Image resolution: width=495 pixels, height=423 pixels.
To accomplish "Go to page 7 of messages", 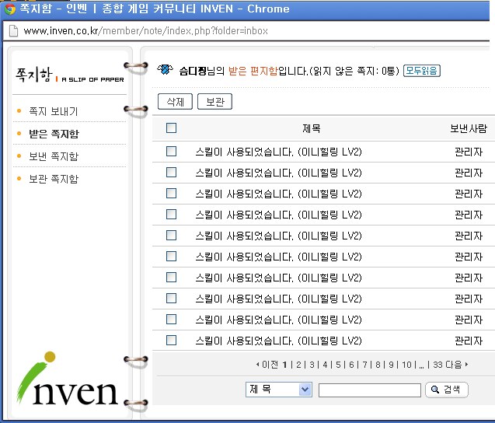I will [365, 365].
